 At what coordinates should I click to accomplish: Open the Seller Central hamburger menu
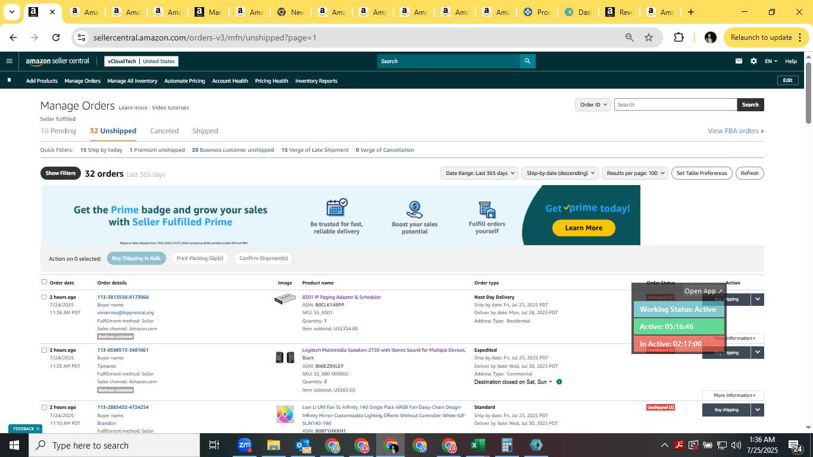pos(9,61)
